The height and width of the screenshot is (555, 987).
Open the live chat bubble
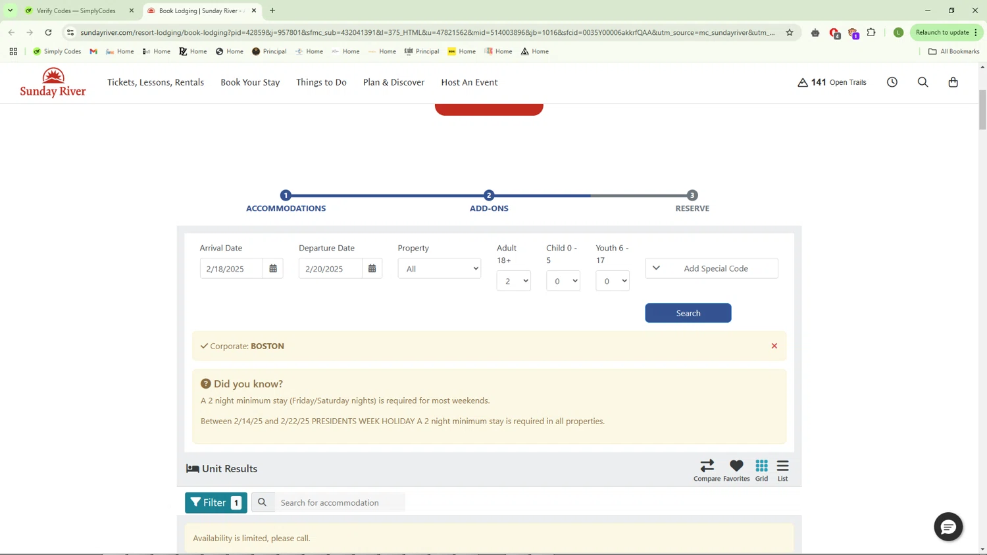pyautogui.click(x=948, y=527)
